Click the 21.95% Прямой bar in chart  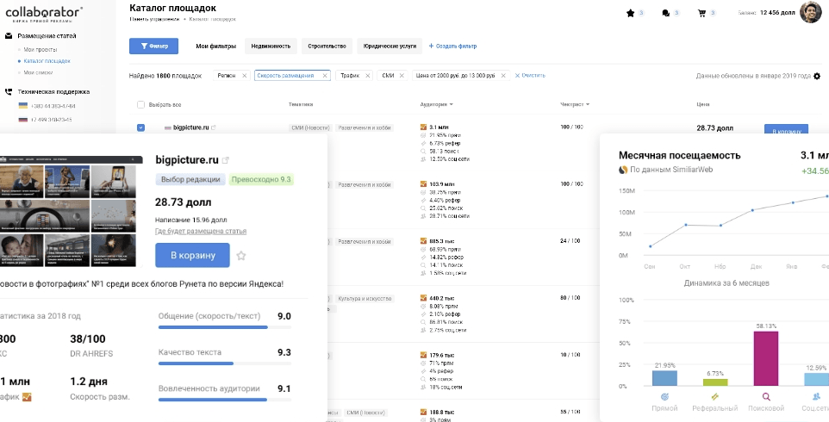click(x=664, y=378)
